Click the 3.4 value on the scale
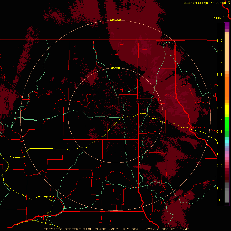 click(x=219, y=120)
